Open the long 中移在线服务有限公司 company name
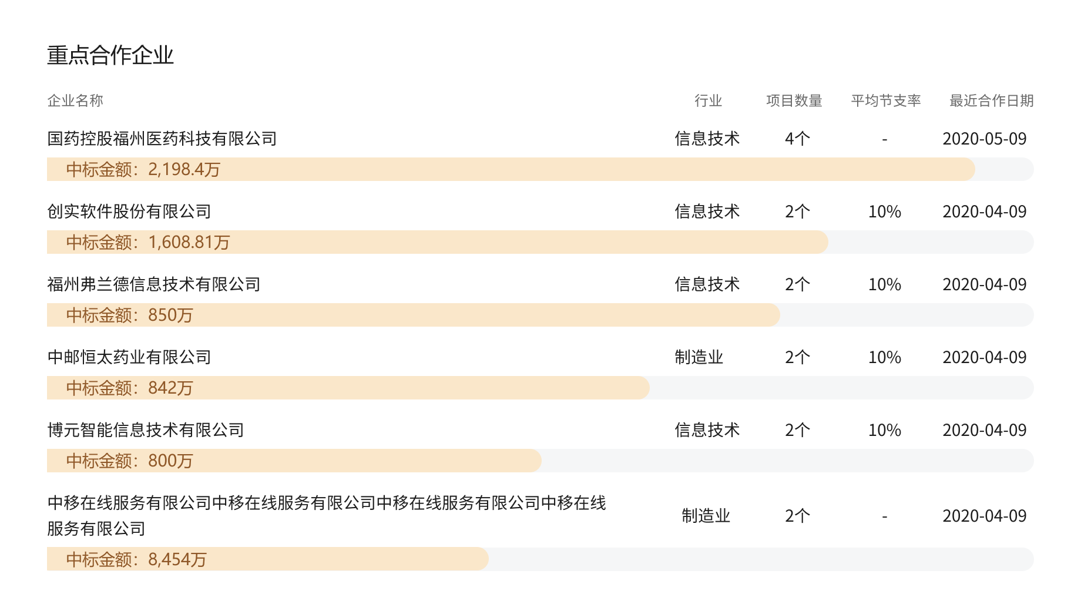 (x=327, y=515)
